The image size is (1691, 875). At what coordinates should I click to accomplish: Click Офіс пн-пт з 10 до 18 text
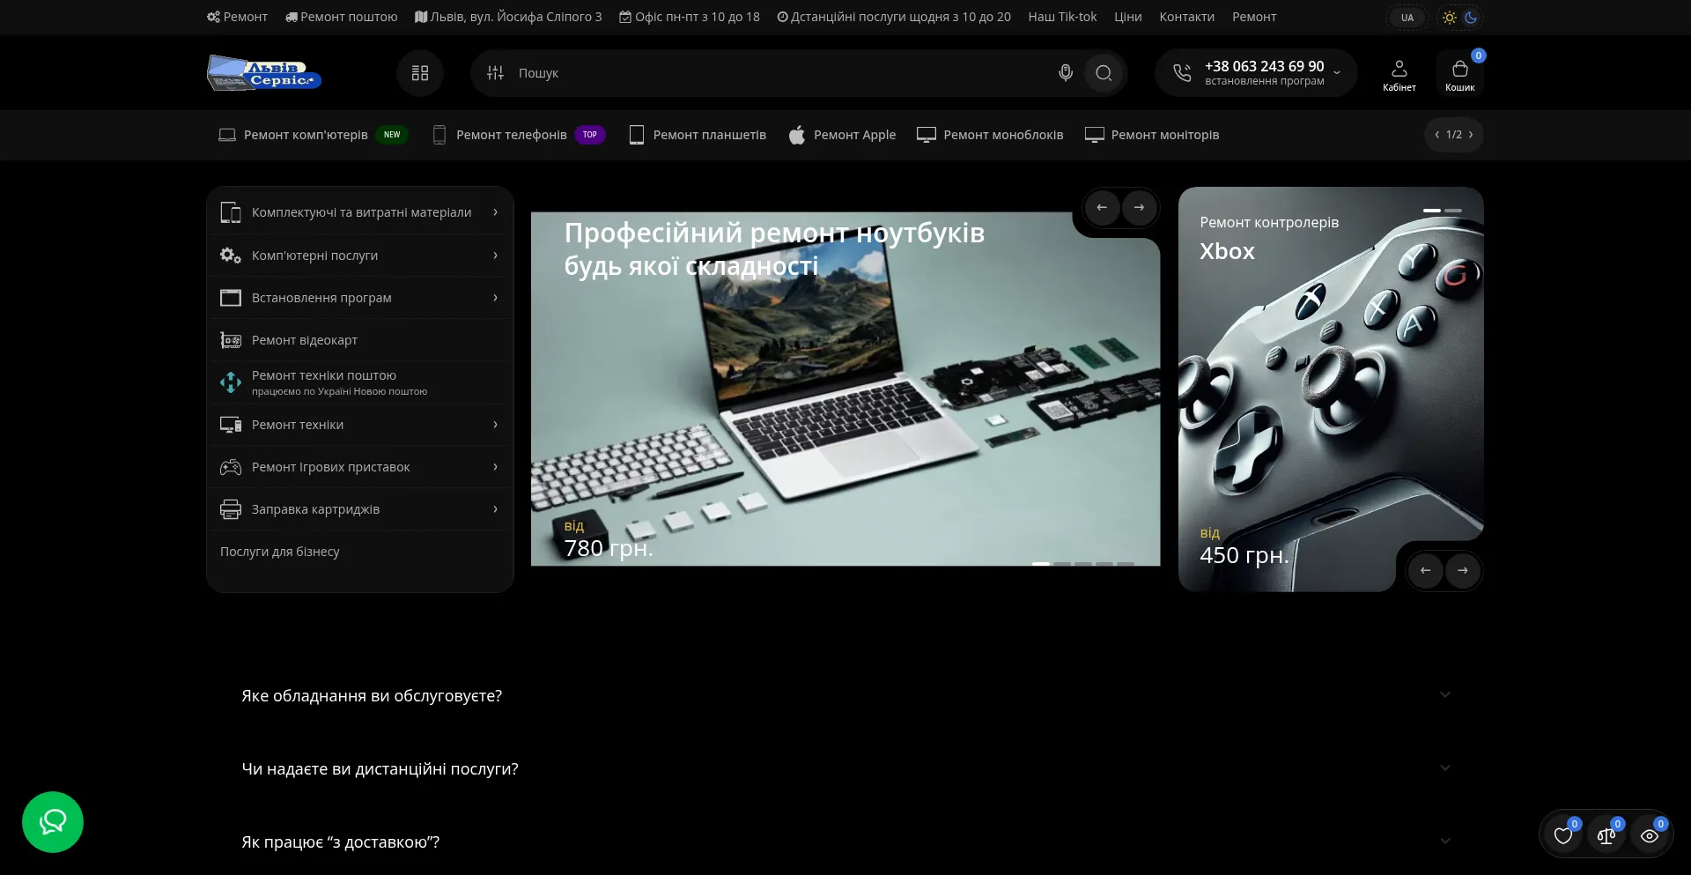pyautogui.click(x=690, y=17)
